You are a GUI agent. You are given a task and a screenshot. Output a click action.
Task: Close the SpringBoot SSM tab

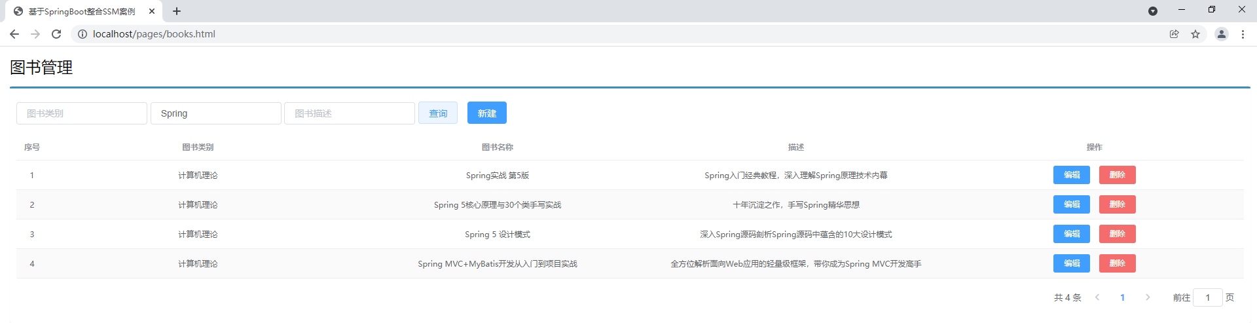point(152,11)
